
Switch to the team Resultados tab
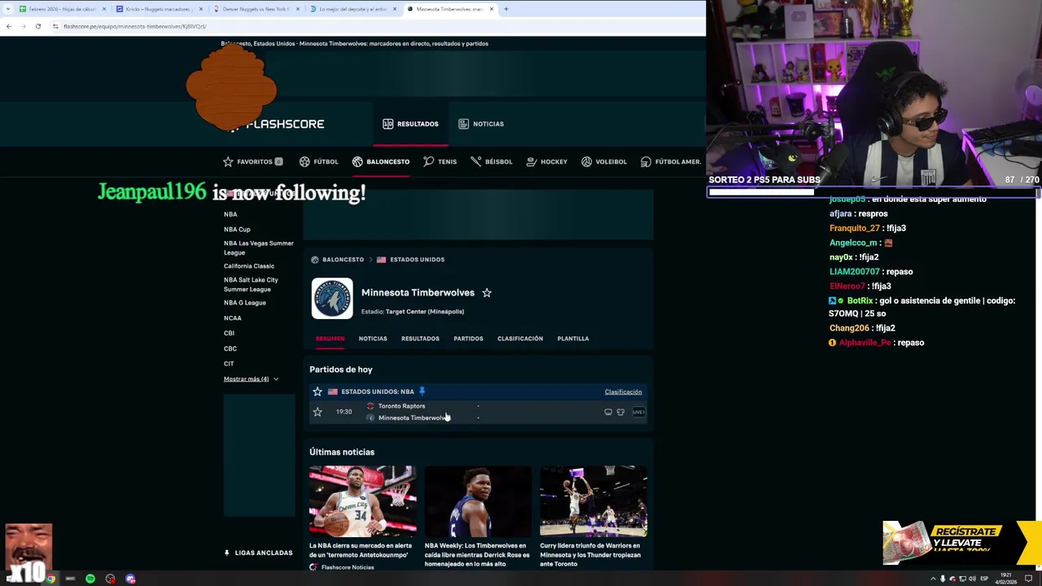[420, 339]
